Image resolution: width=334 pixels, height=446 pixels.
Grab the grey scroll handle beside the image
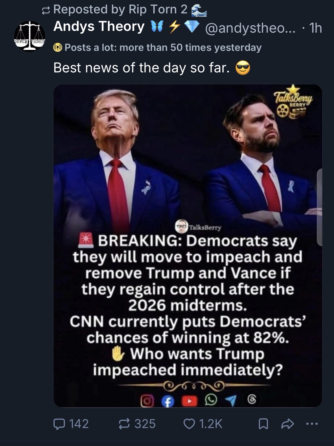(320, 207)
